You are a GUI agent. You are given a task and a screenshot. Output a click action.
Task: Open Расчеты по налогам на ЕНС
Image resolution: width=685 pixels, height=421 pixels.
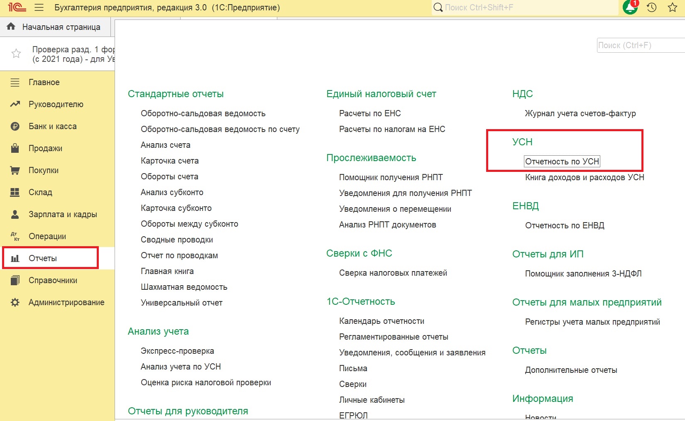point(392,129)
